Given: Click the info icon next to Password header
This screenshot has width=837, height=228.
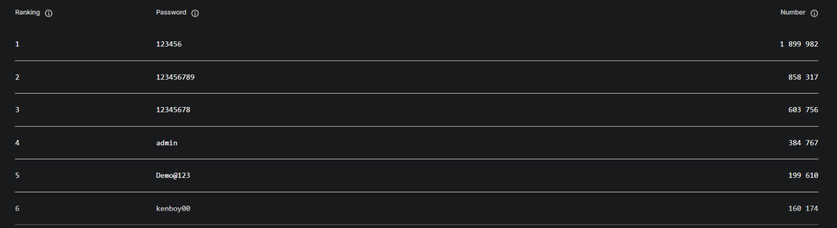Looking at the screenshot, I should click(195, 13).
